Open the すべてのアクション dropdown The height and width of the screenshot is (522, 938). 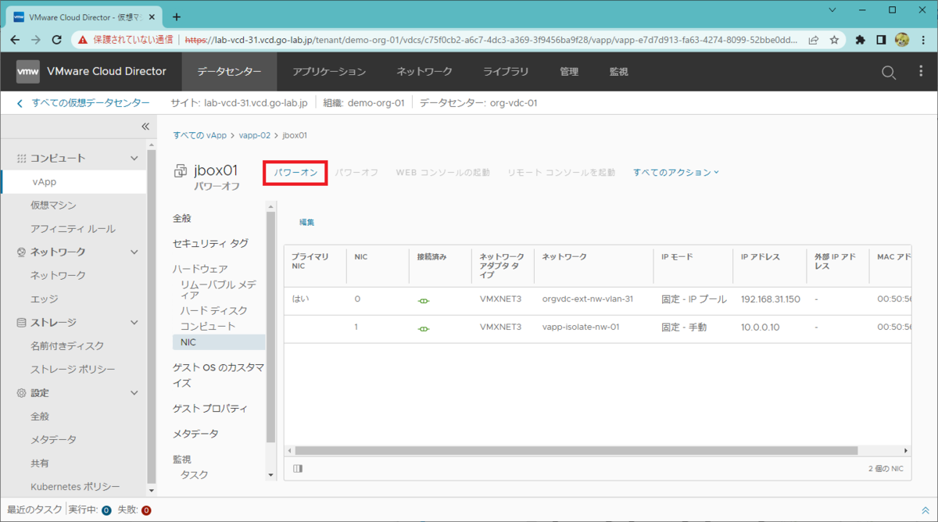(x=675, y=172)
